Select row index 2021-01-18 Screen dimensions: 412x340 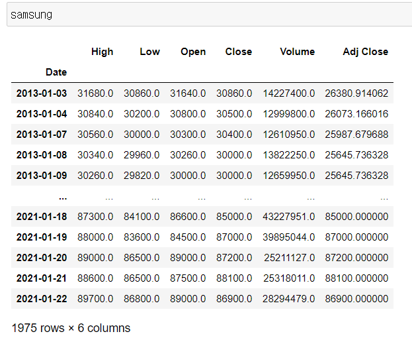tap(42, 217)
